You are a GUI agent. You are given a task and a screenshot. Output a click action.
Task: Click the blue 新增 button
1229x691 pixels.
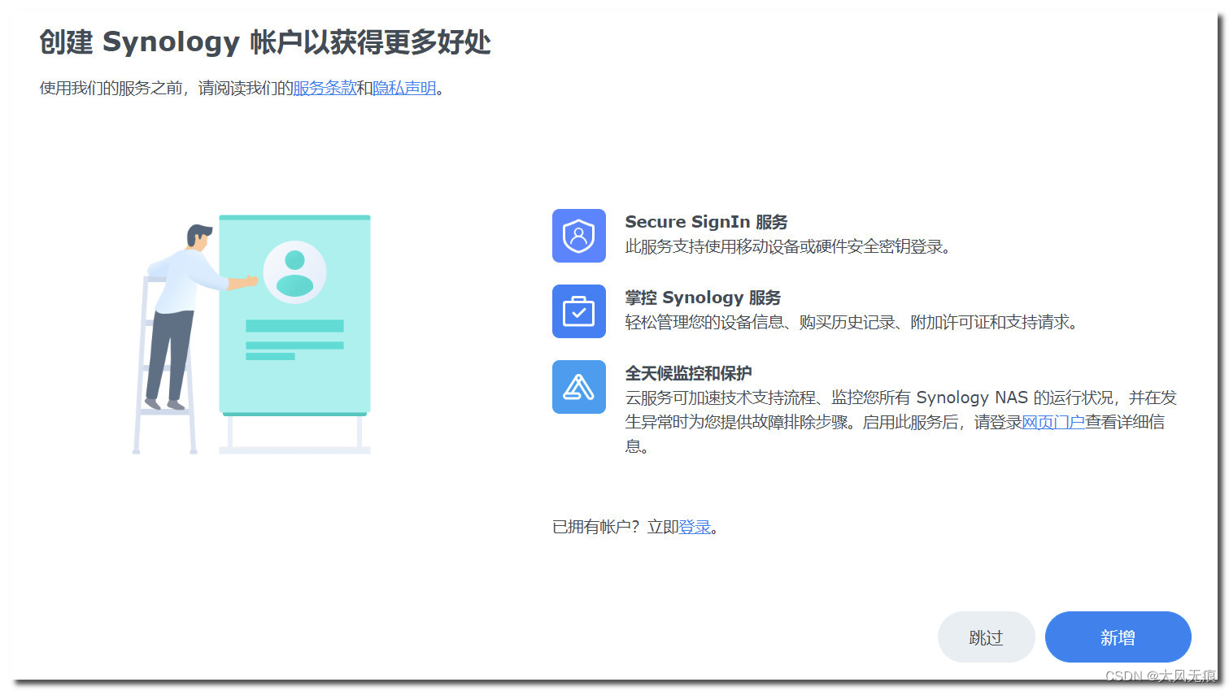tap(1118, 637)
